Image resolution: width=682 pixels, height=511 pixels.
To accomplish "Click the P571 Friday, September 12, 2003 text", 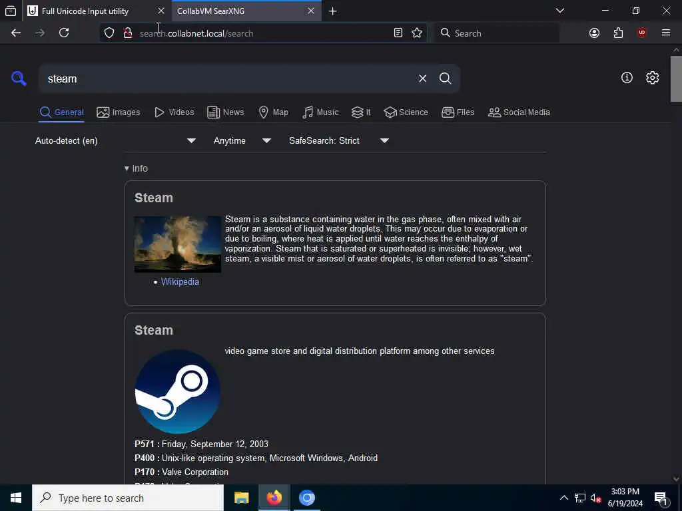I will point(201,444).
